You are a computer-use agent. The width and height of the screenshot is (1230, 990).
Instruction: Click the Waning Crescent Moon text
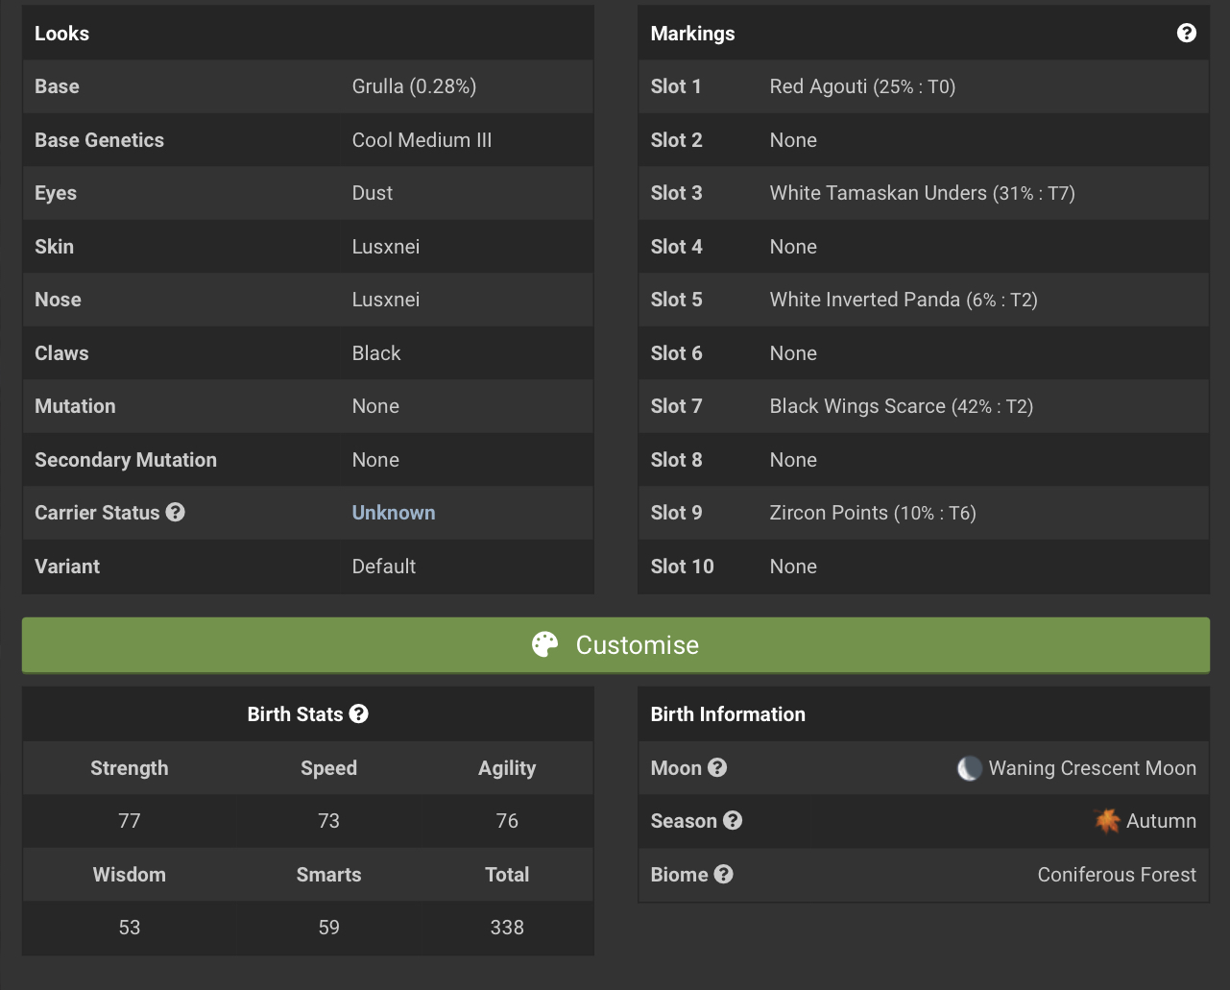[1093, 768]
